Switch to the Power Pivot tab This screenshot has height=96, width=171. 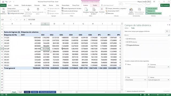click(x=76, y=5)
